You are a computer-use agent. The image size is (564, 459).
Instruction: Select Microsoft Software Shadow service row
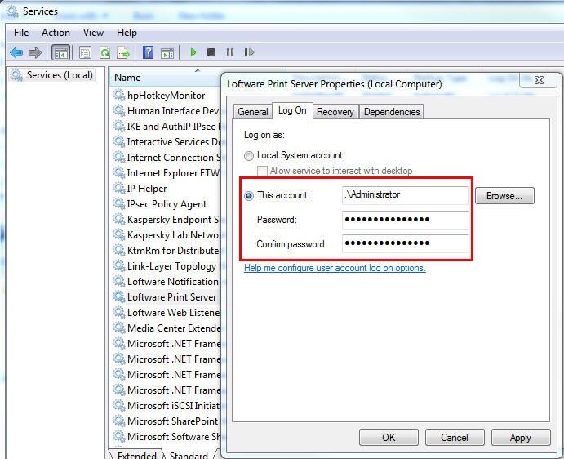coord(166,436)
